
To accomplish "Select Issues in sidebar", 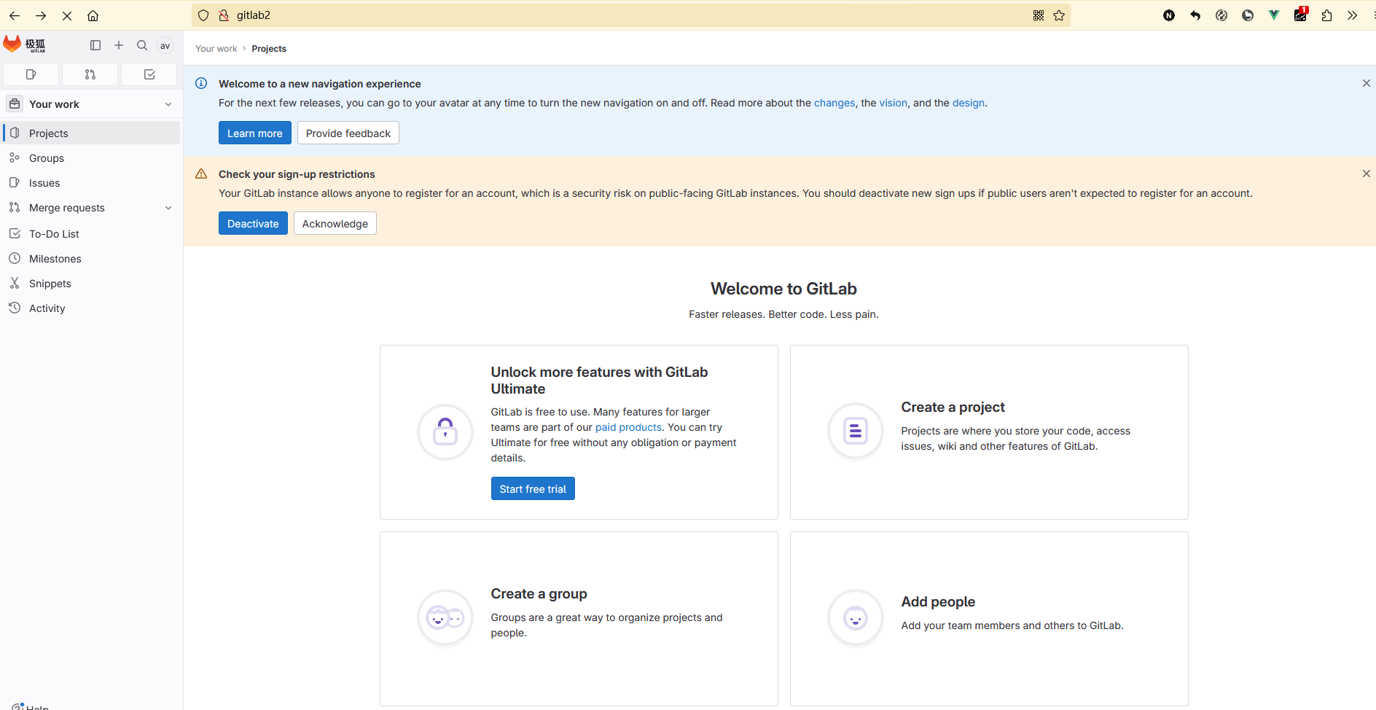I will click(92, 183).
